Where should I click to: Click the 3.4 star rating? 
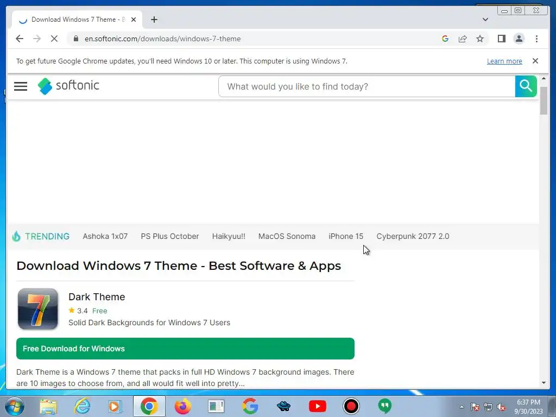click(78, 311)
